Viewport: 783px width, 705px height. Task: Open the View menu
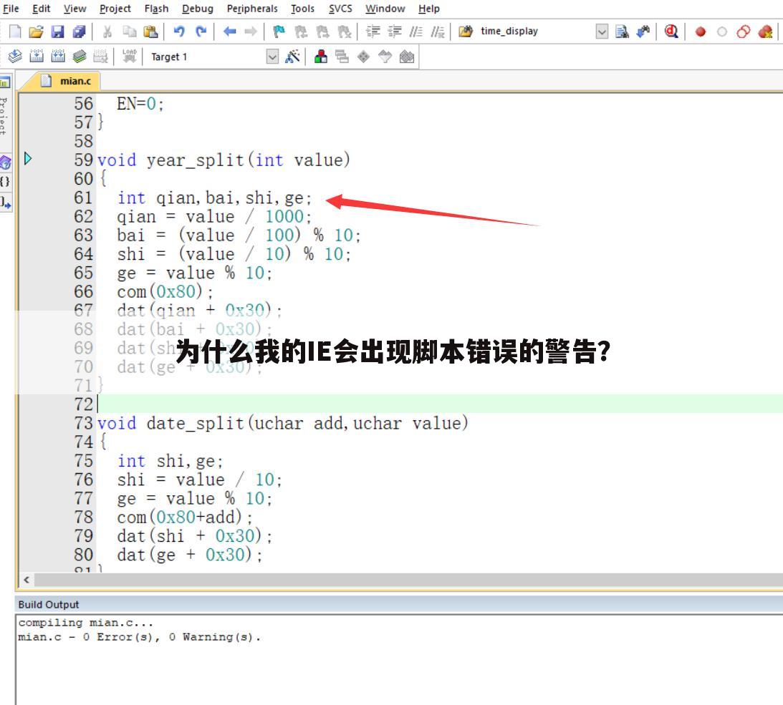point(75,9)
